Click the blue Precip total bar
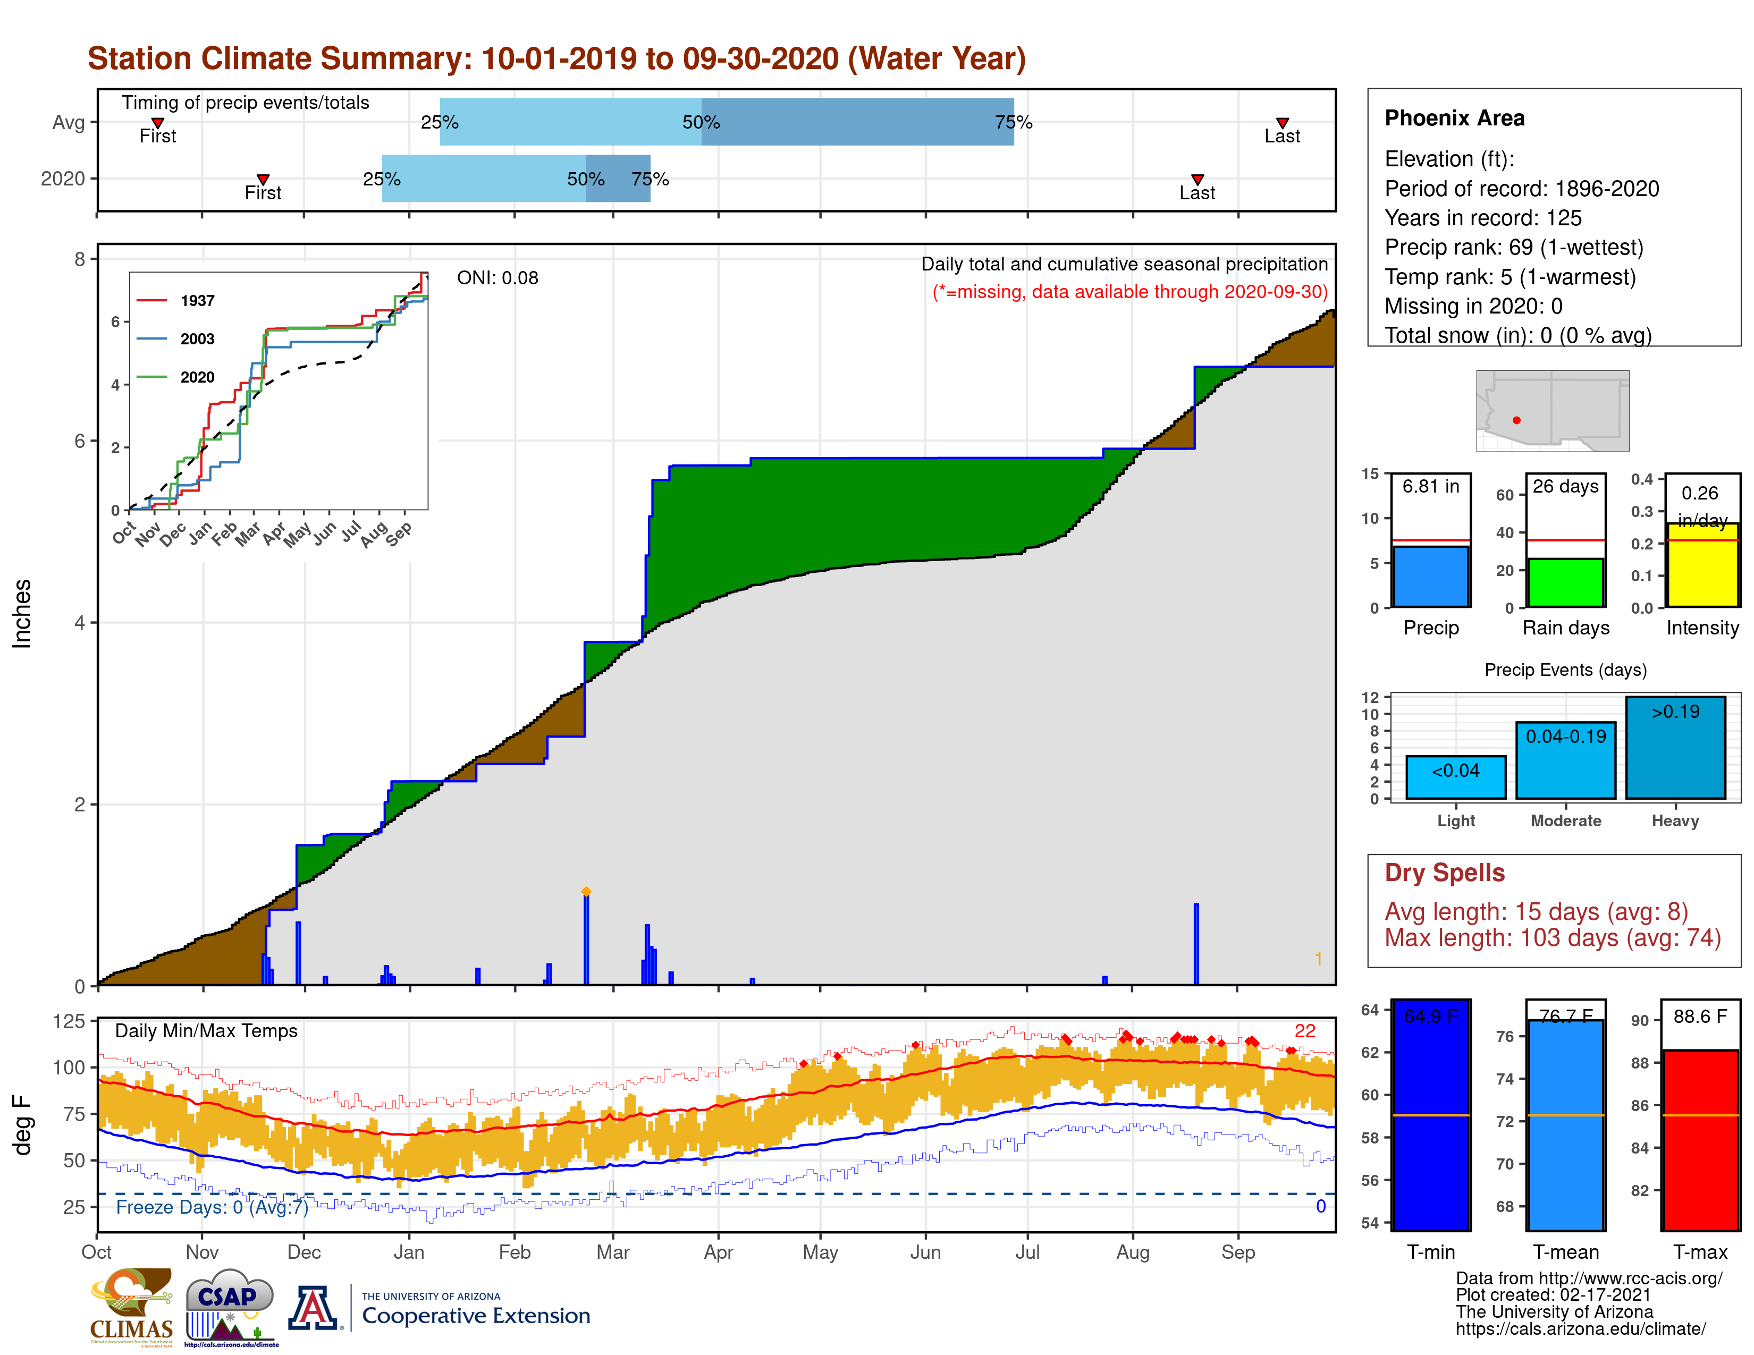Image resolution: width=1754 pixels, height=1355 pixels. click(1430, 577)
